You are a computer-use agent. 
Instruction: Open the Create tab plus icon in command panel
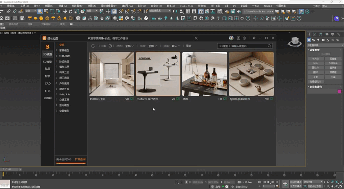tap(309, 34)
